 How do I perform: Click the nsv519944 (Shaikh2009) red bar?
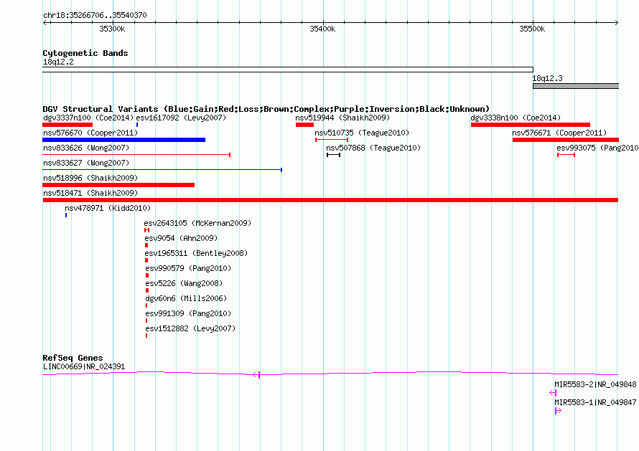pyautogui.click(x=304, y=125)
